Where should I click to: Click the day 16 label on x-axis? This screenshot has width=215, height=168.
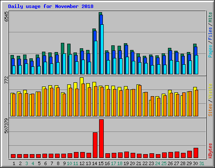point(107,163)
